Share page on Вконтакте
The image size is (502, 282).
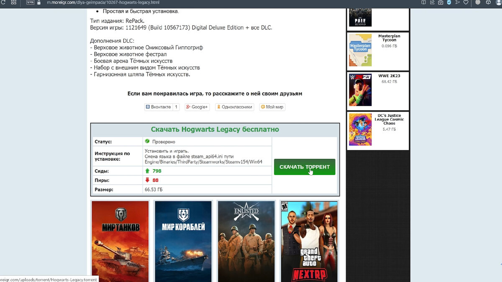coord(158,107)
